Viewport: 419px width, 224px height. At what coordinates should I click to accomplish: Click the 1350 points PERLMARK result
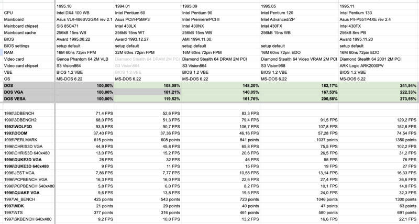[402, 141]
